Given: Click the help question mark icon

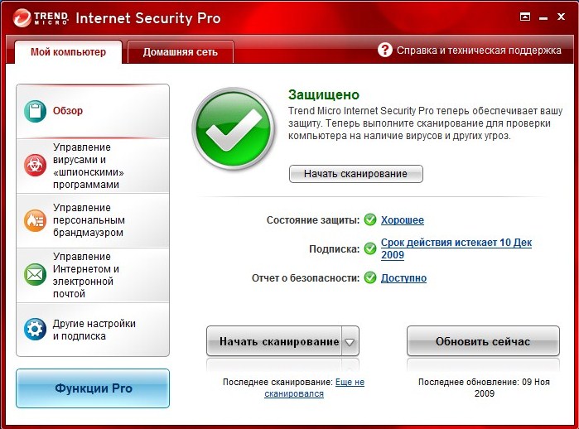Looking at the screenshot, I should (x=385, y=50).
